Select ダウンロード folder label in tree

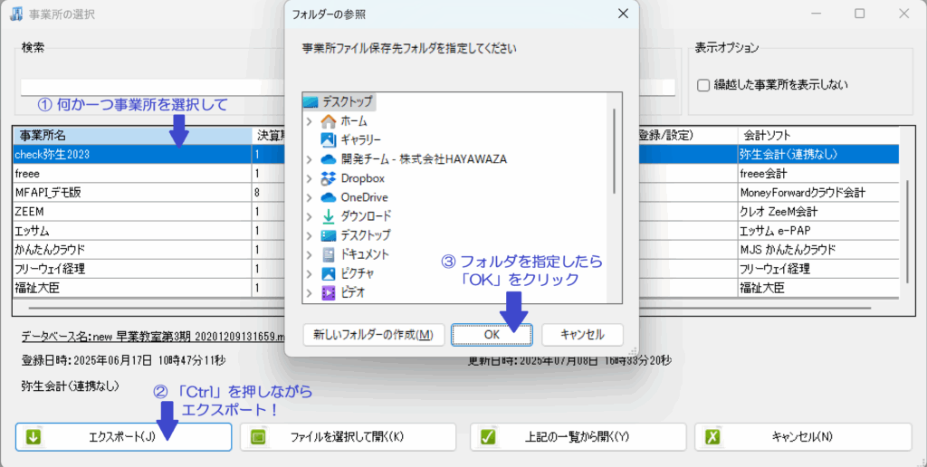click(366, 216)
